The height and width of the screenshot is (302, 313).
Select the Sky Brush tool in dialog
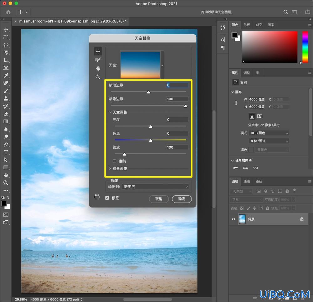[98, 60]
